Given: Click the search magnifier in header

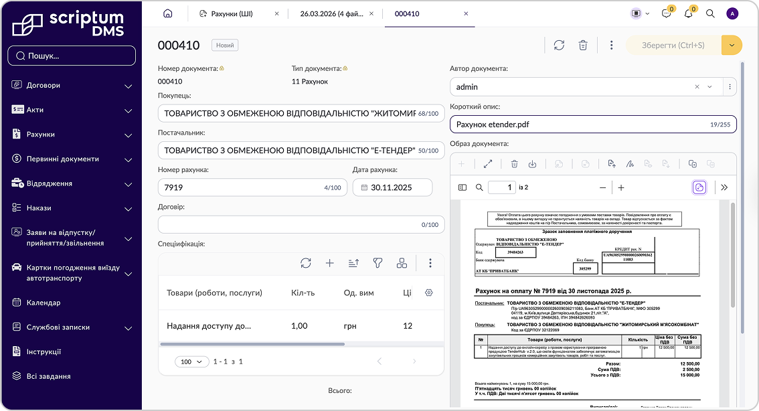Looking at the screenshot, I should pos(710,13).
